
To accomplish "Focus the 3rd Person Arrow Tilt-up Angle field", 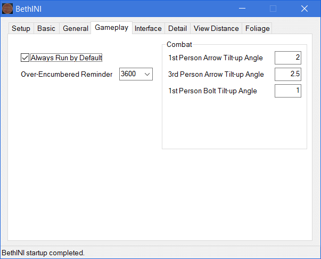I will click(x=287, y=74).
